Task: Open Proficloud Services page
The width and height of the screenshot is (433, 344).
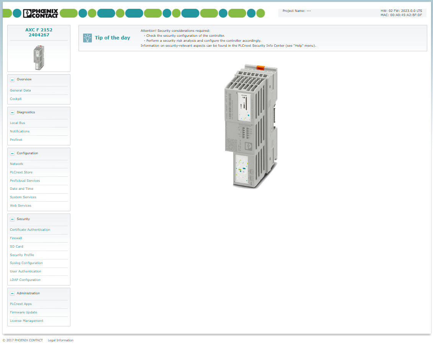Action: pyautogui.click(x=25, y=181)
